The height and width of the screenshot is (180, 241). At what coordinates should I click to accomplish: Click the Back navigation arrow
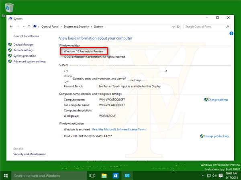tap(11, 26)
